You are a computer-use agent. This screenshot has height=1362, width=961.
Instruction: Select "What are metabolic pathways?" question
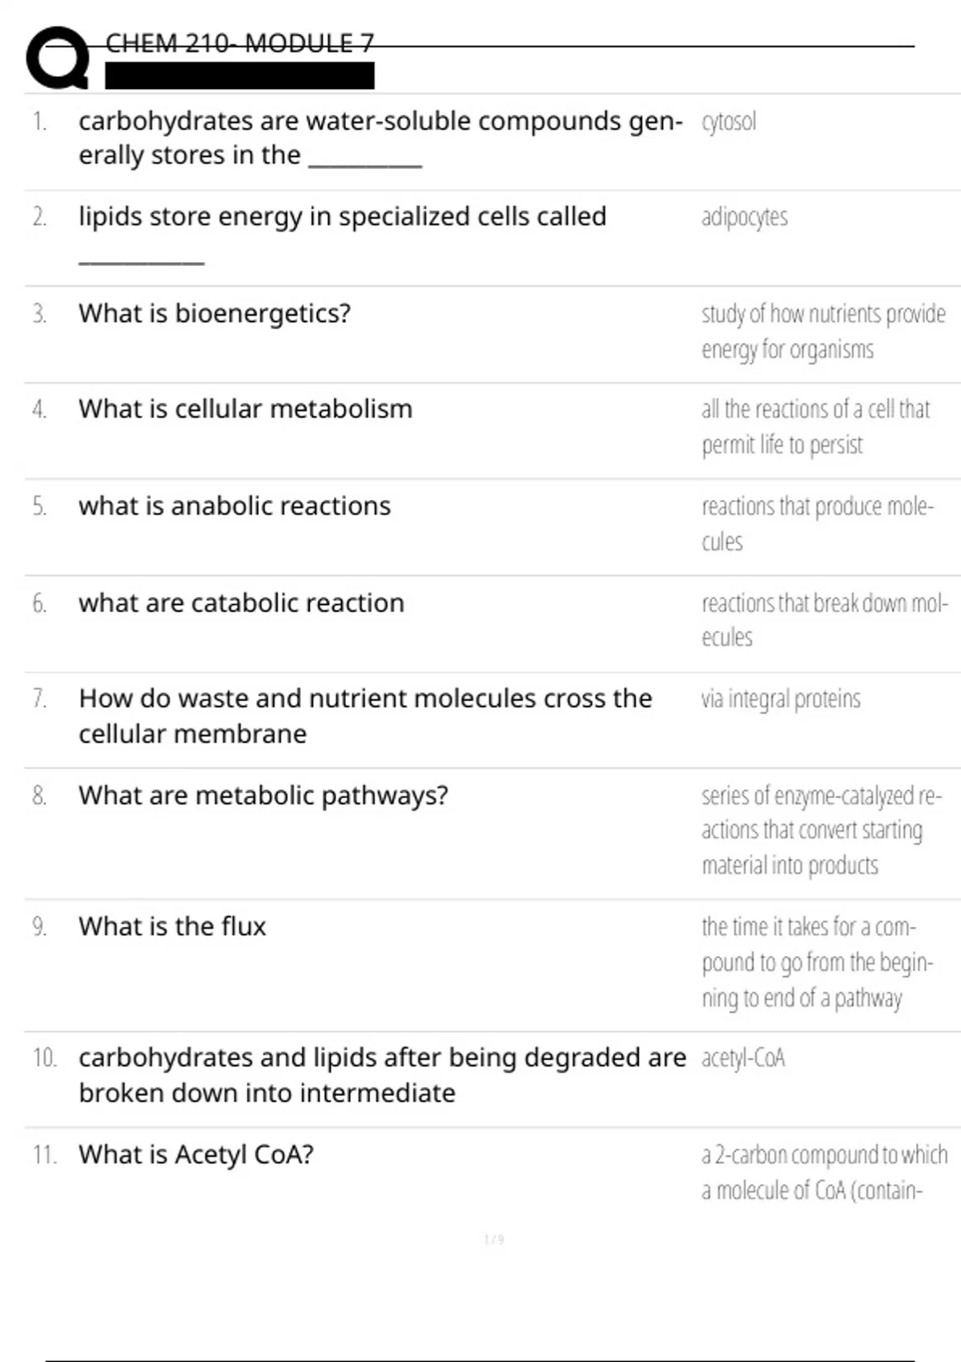(x=263, y=796)
